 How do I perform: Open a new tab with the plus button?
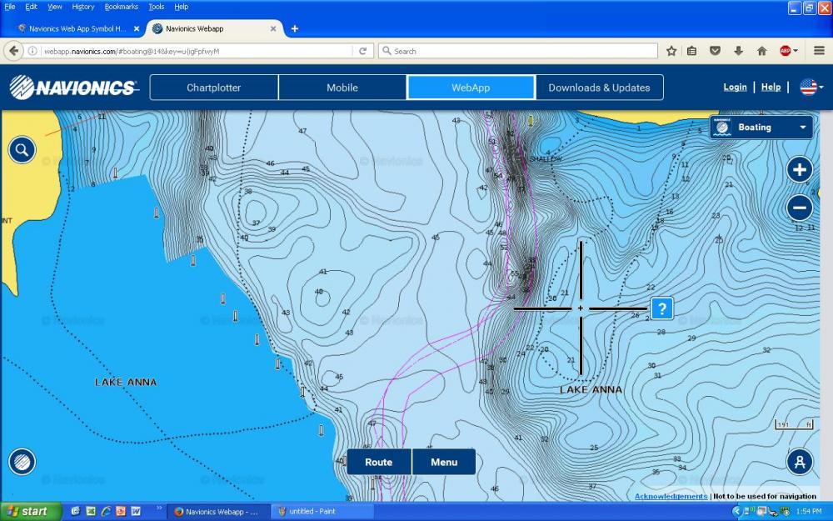pyautogui.click(x=294, y=28)
